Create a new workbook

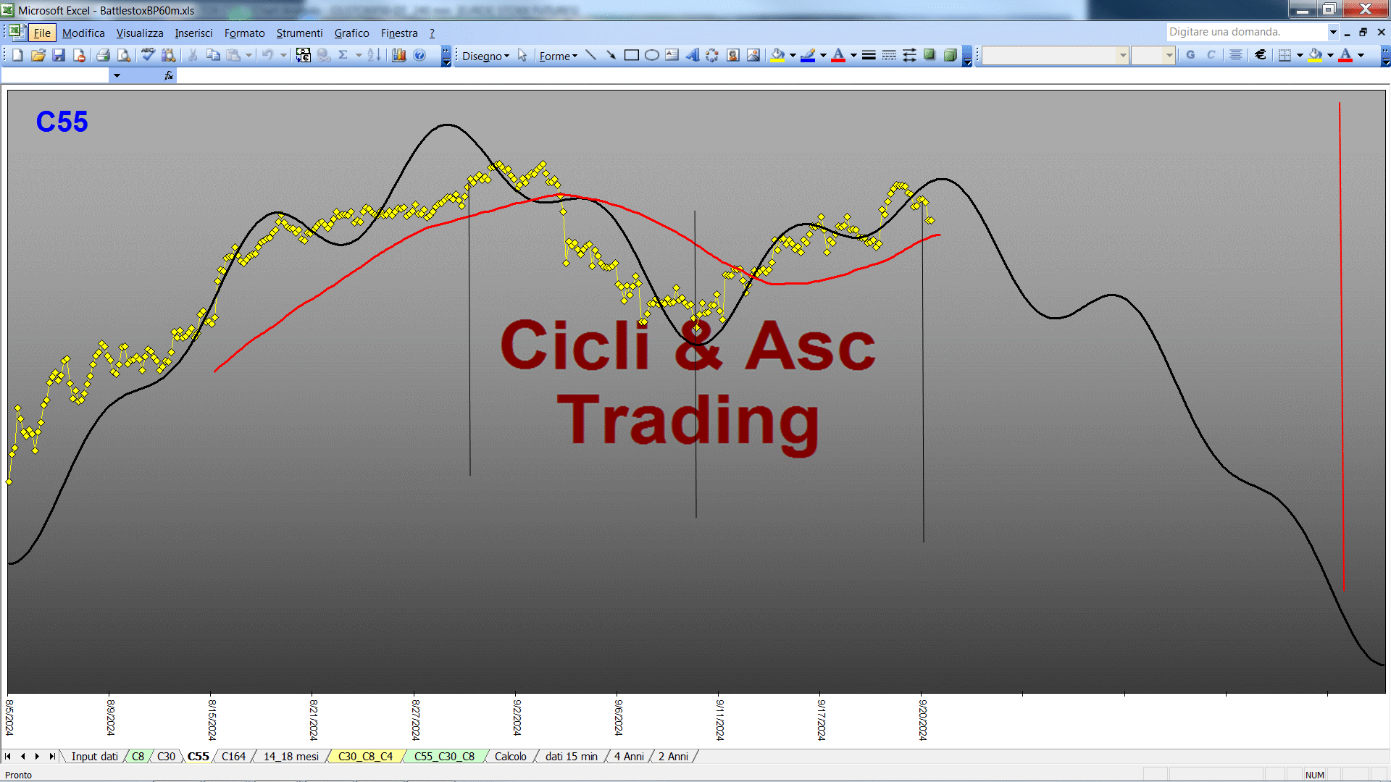18,55
